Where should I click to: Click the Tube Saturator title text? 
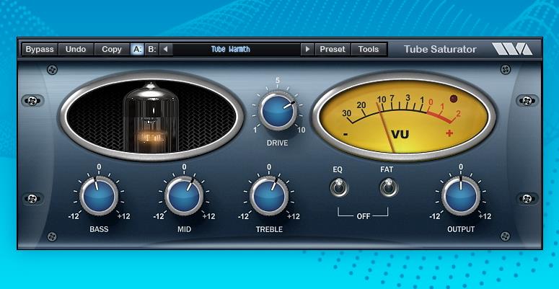[440, 49]
